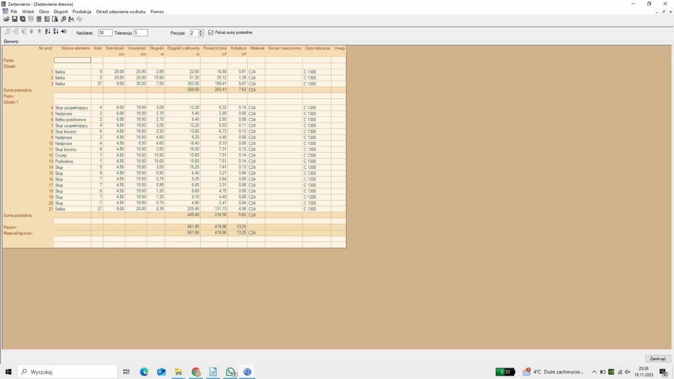
Task: Open Windows Start menu
Action: pyautogui.click(x=8, y=372)
